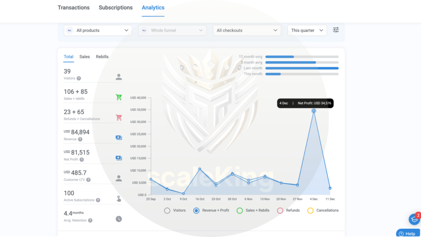Select the Cancellations chart radio option
This screenshot has width=421, height=237.
310,211
